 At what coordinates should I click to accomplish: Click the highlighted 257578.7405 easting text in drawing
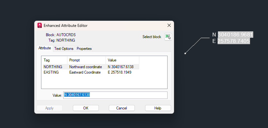[x=234, y=41]
